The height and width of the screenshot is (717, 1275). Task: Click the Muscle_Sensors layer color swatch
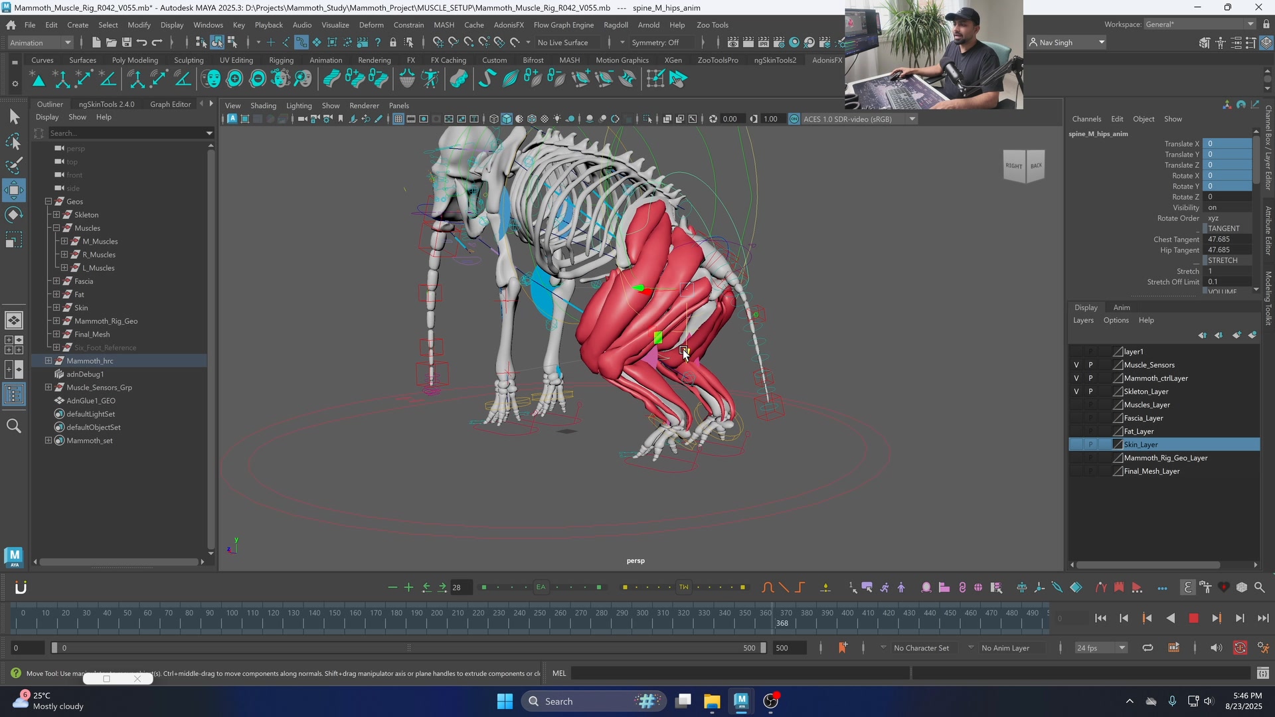click(1118, 365)
